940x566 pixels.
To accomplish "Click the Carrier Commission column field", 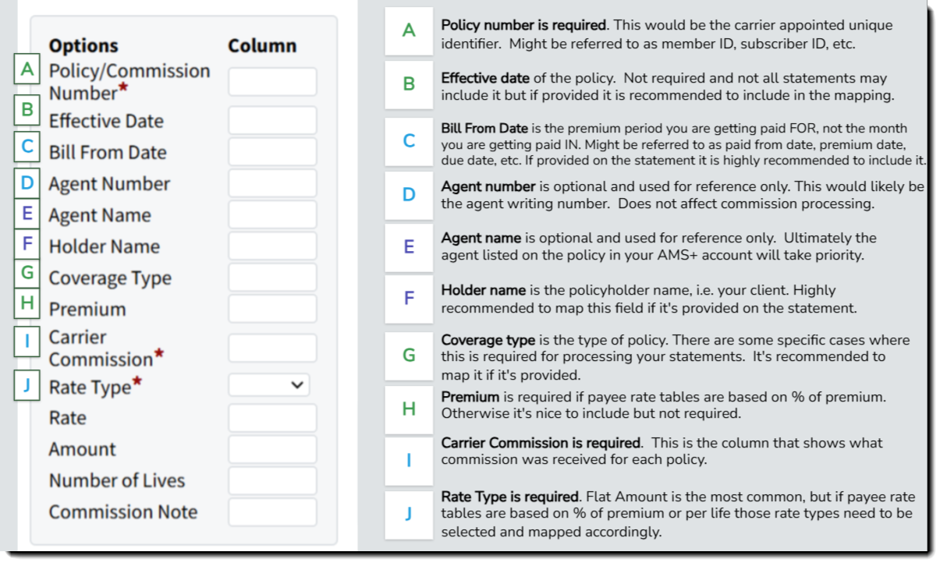I will click(x=272, y=348).
